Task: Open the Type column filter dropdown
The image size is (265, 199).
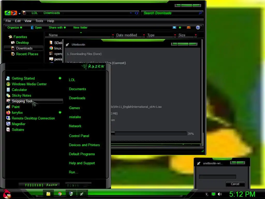Action: [175, 35]
